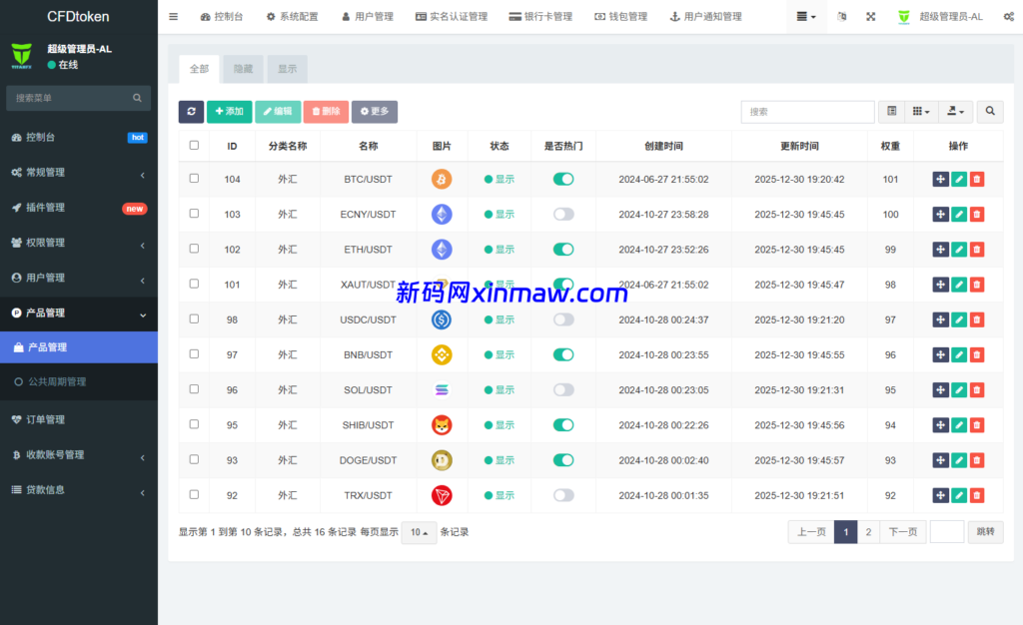Click the plus icon on DOGE/USDT row
The image size is (1023, 625).
click(940, 459)
